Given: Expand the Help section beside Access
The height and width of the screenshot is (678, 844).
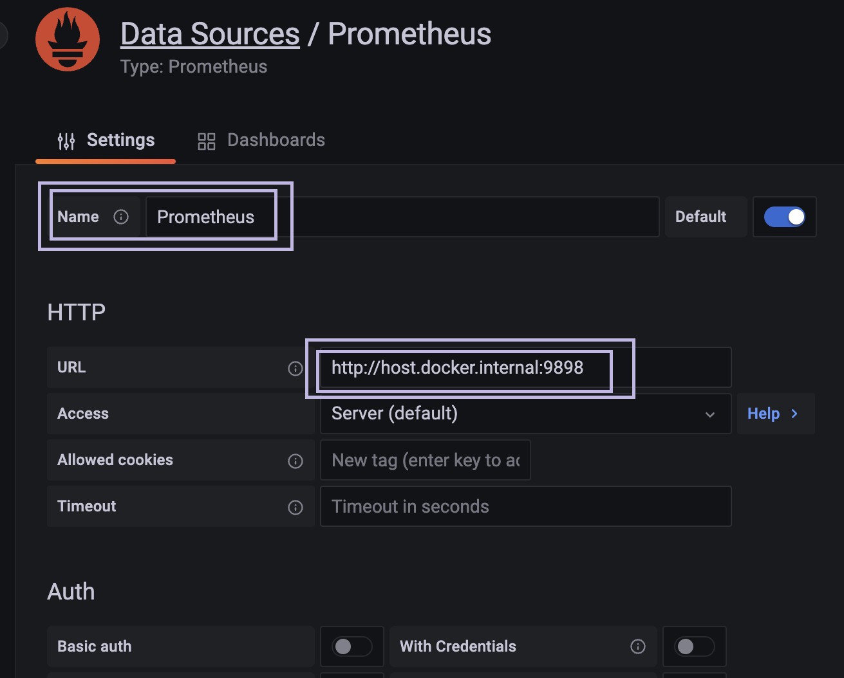Looking at the screenshot, I should click(x=776, y=414).
